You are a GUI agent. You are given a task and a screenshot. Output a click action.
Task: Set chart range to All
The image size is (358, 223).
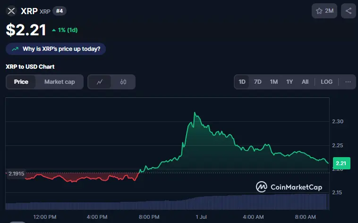click(305, 82)
